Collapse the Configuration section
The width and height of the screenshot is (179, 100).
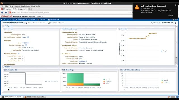pos(4,26)
